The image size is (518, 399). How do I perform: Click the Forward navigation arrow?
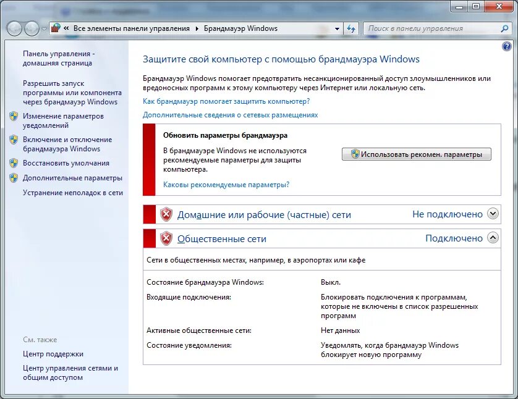click(32, 28)
